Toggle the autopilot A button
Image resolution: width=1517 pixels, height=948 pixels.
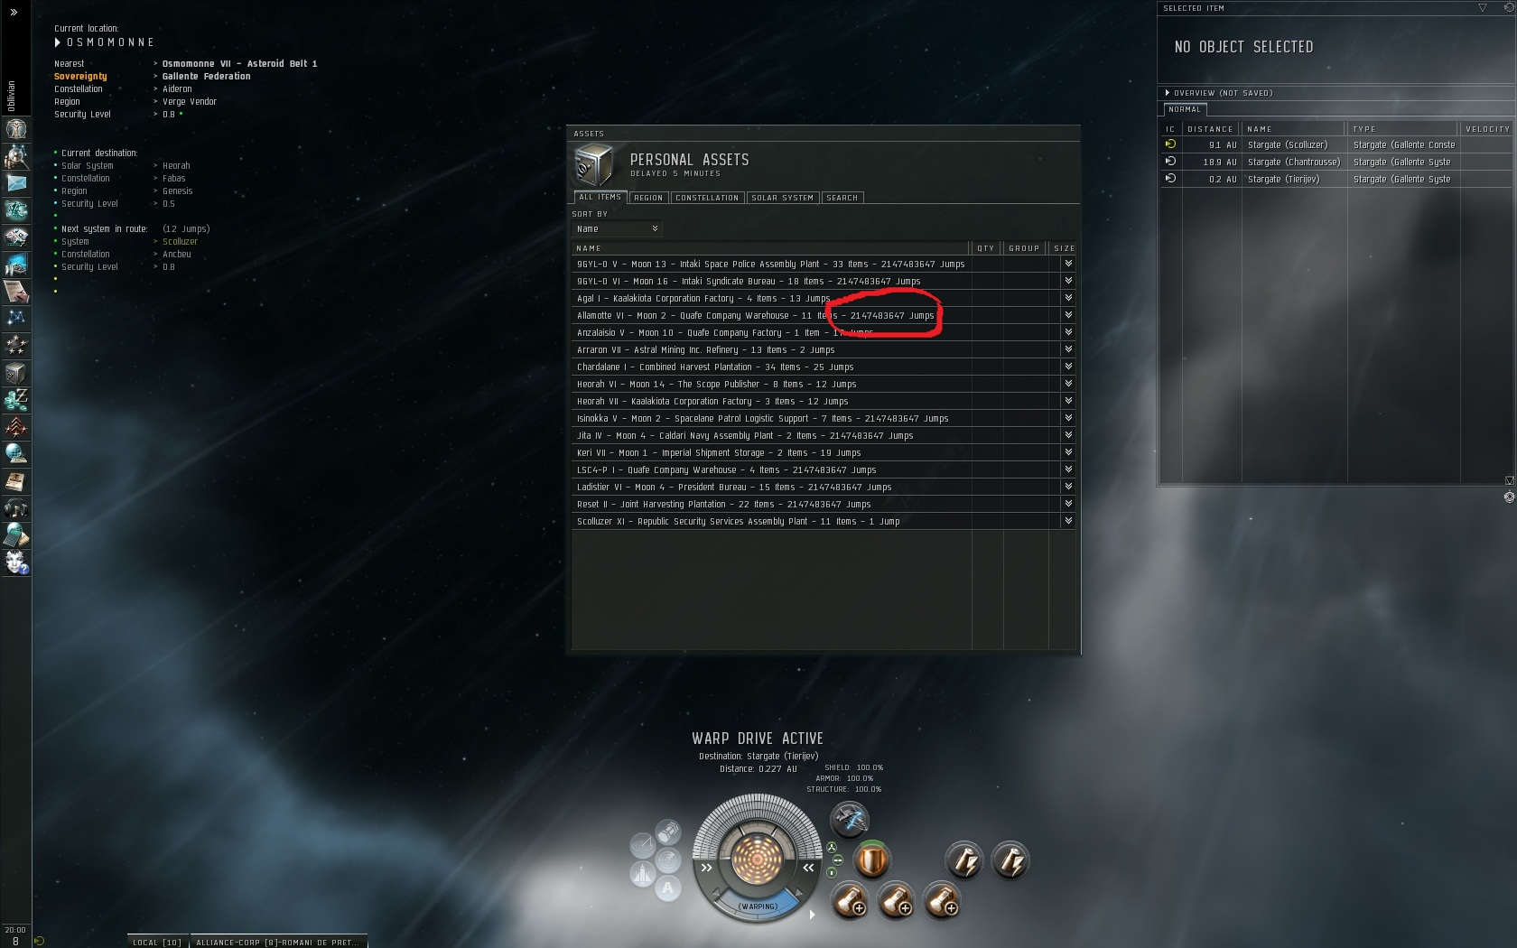(667, 888)
